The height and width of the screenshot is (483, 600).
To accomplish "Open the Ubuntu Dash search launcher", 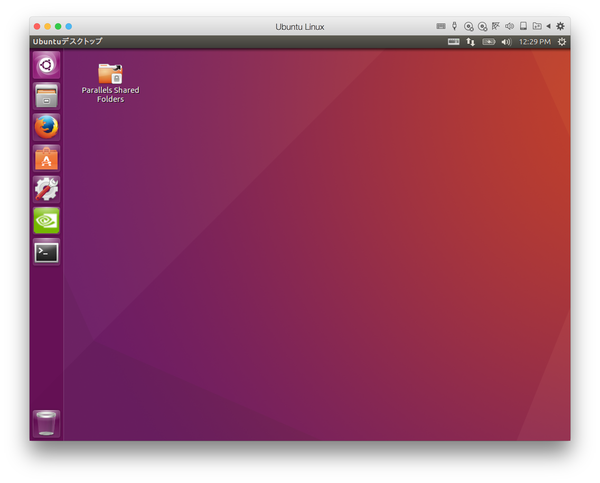I will (x=46, y=65).
